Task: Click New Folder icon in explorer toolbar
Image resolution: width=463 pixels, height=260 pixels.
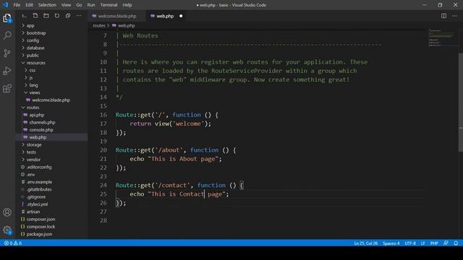Action: (46, 16)
